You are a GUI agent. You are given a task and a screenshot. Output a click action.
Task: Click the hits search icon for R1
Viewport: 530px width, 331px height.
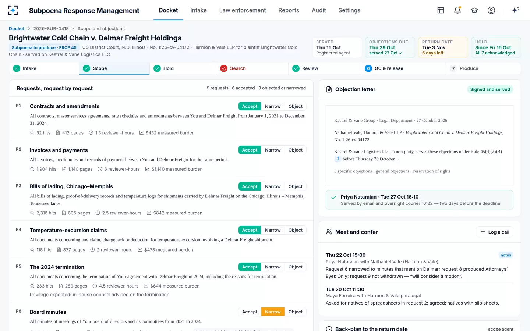click(32, 133)
